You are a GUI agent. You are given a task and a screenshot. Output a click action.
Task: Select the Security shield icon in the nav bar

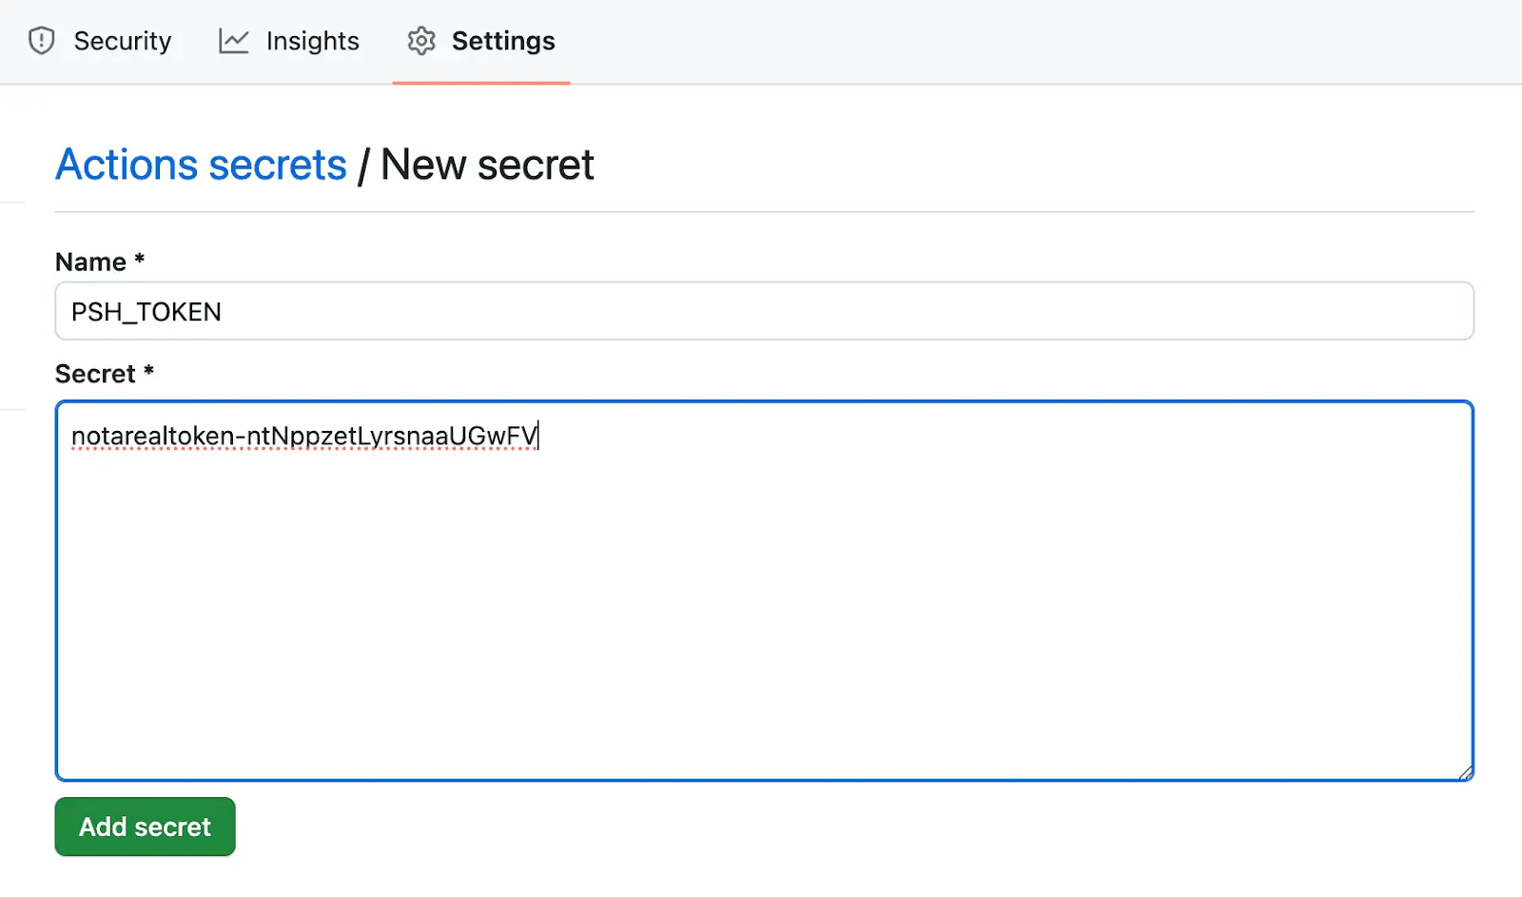pyautogui.click(x=41, y=41)
